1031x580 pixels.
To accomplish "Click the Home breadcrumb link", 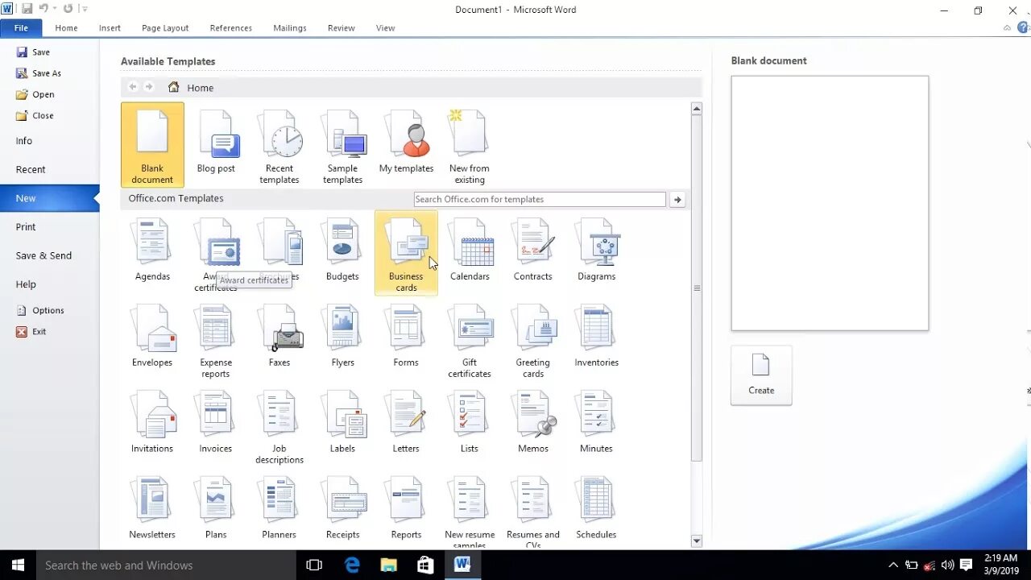I will pos(200,88).
